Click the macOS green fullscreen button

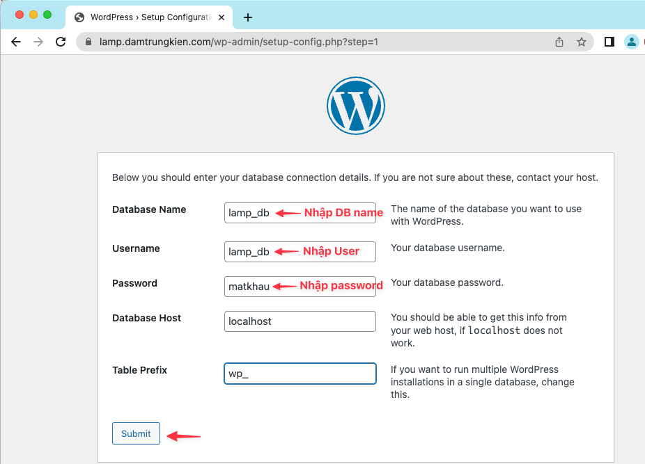[47, 15]
